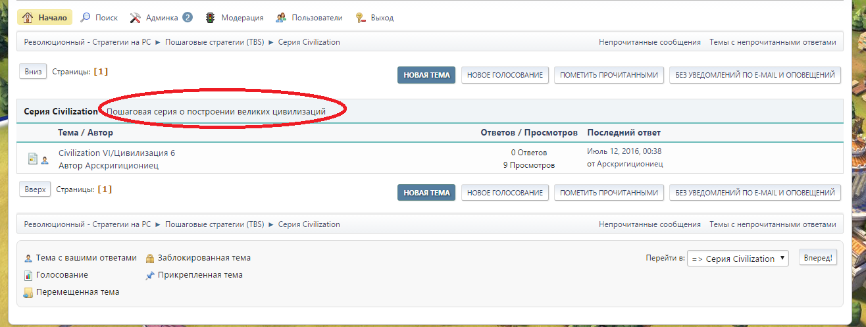Go to Серия Civilization in bottom breadcrumb
The image size is (866, 327).
coord(309,224)
